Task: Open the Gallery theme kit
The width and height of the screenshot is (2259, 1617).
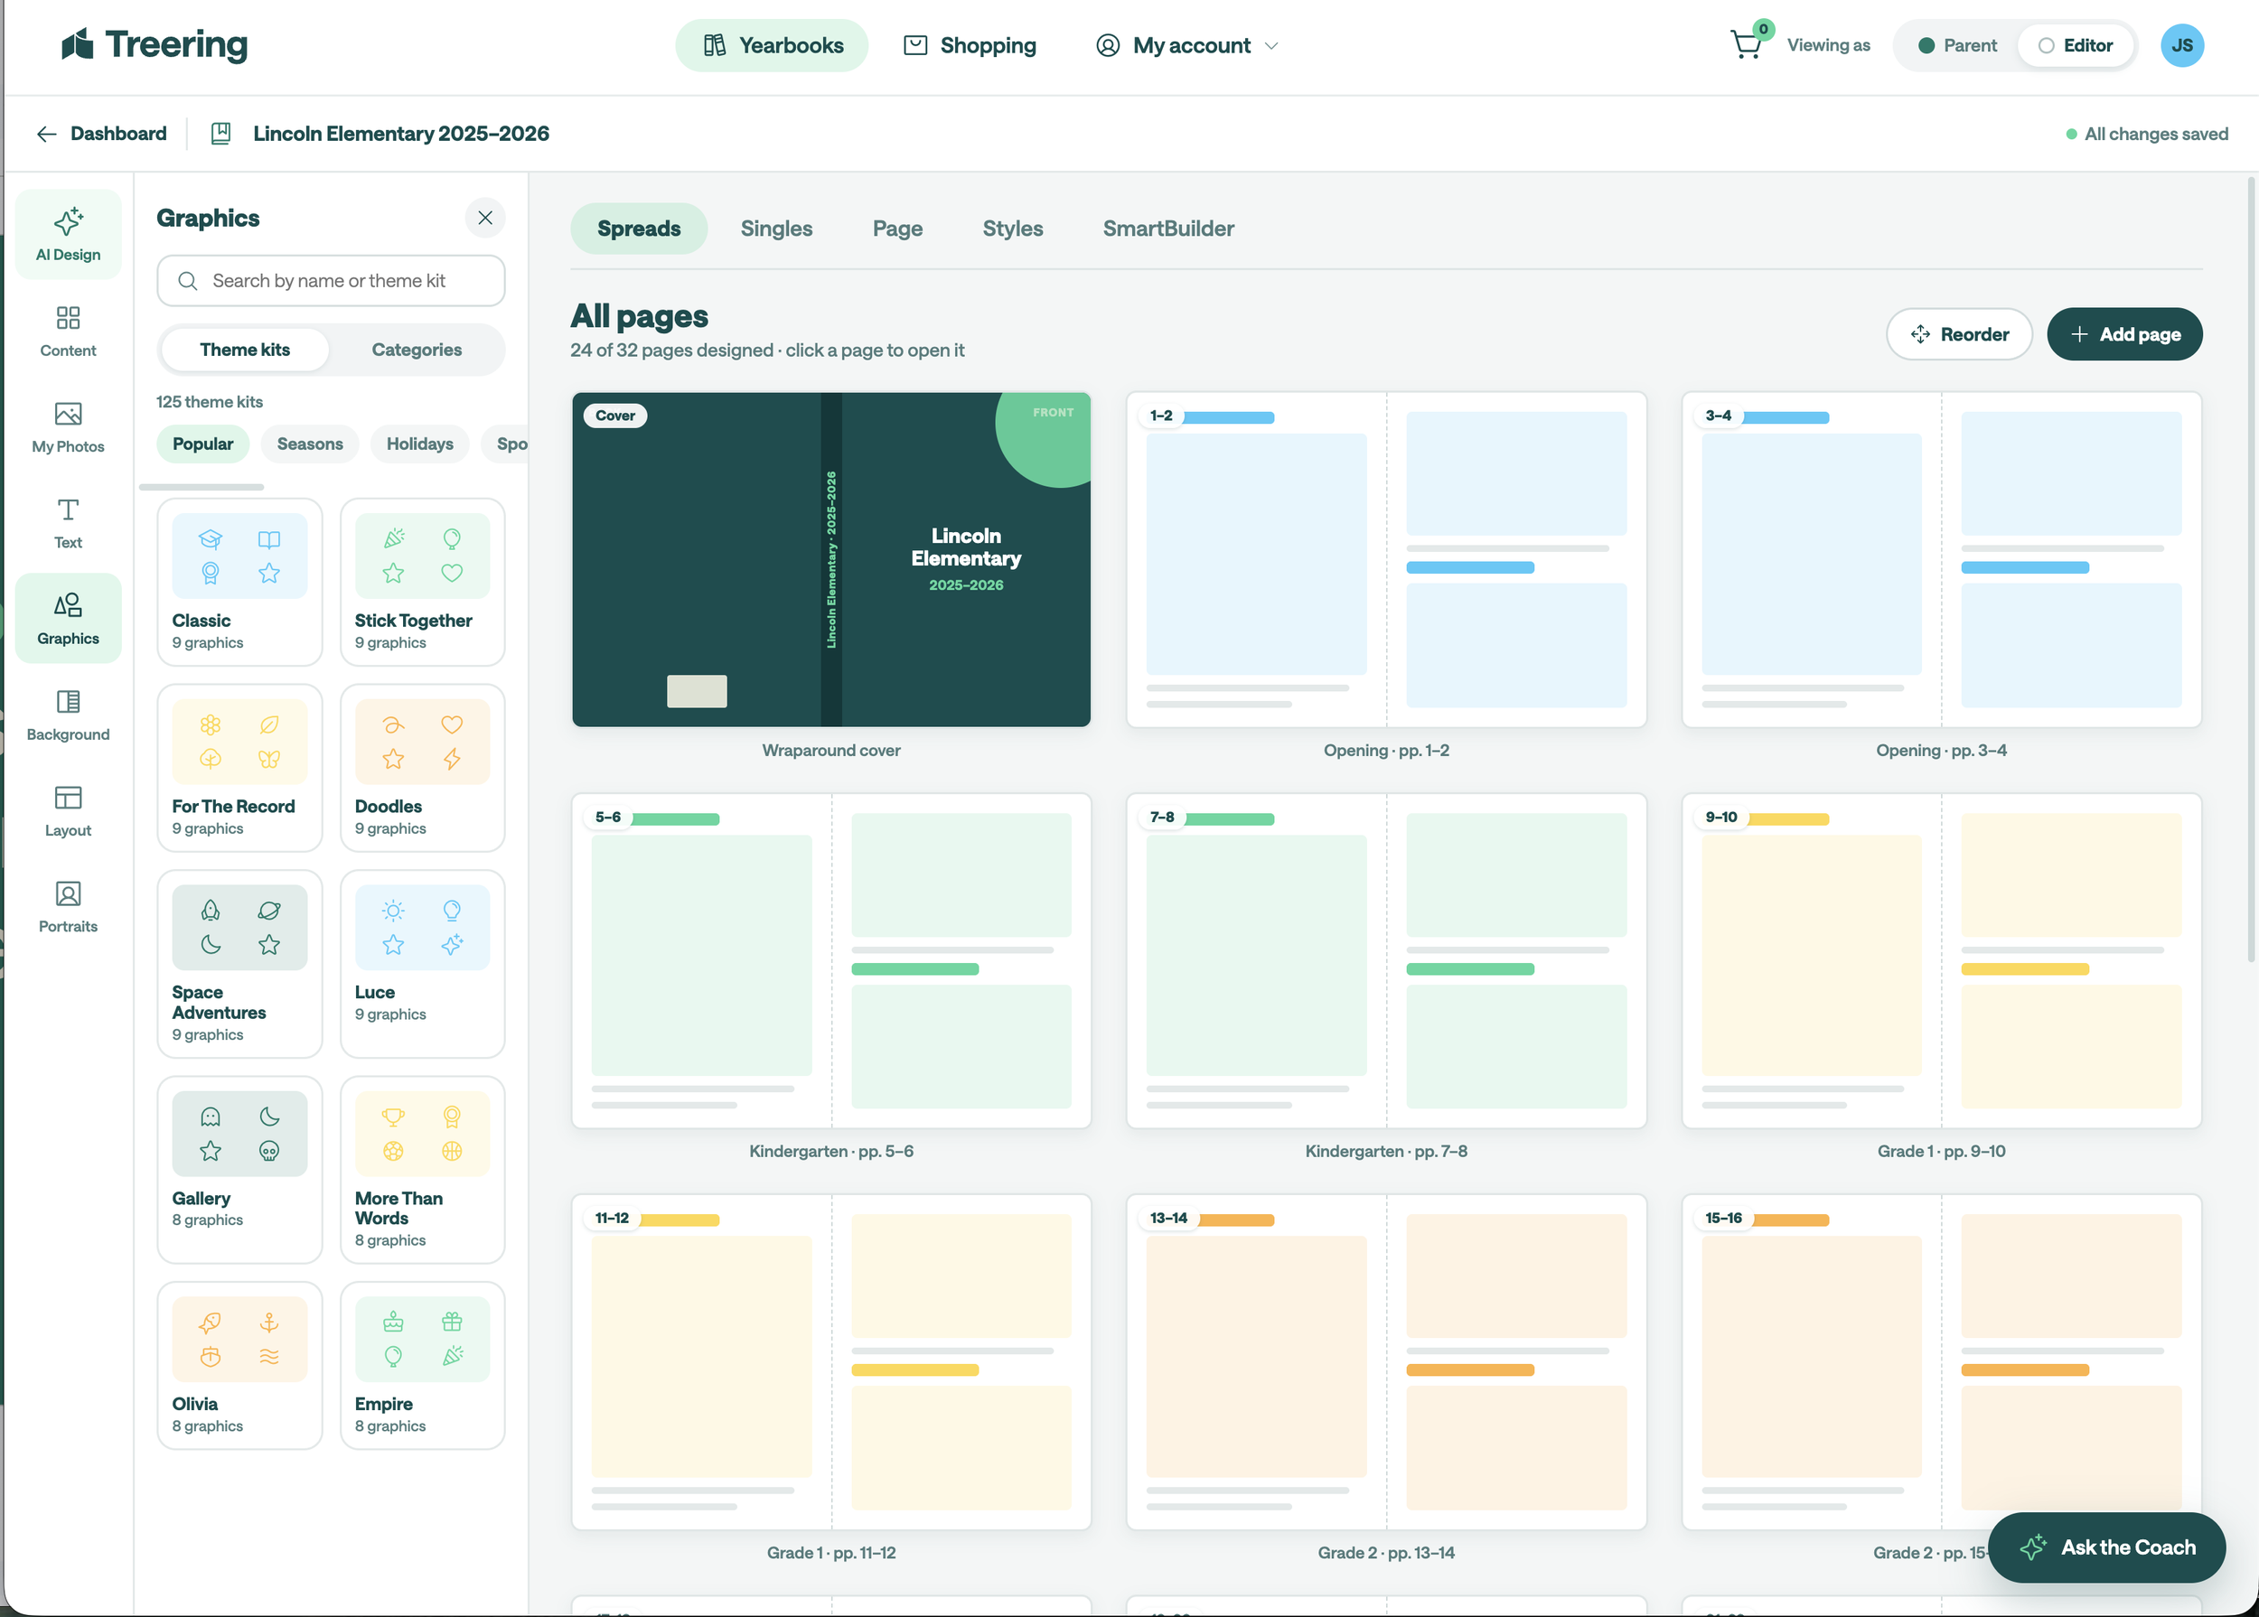Action: pos(240,1170)
